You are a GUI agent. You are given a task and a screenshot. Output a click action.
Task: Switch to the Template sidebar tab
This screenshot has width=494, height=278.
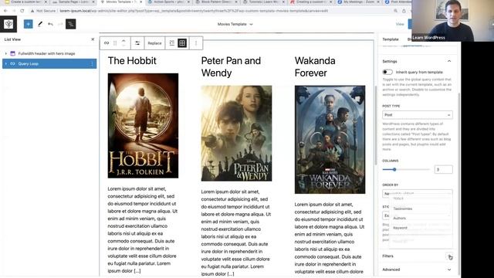pyautogui.click(x=391, y=39)
